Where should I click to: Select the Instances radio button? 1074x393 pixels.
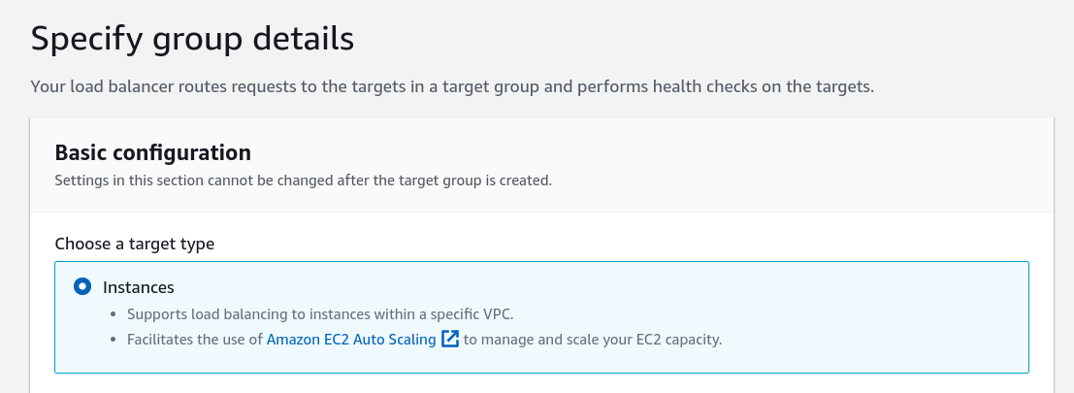point(82,287)
